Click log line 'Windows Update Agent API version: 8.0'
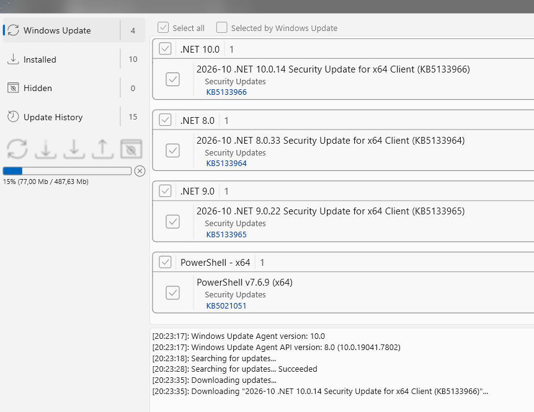 (277, 348)
